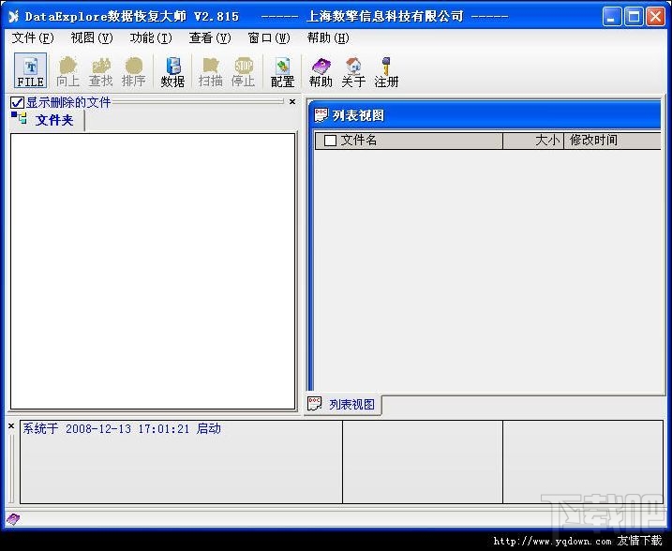Open the 数据 (Data) toolbar tool
Viewport: 672px width, 551px height.
point(172,72)
